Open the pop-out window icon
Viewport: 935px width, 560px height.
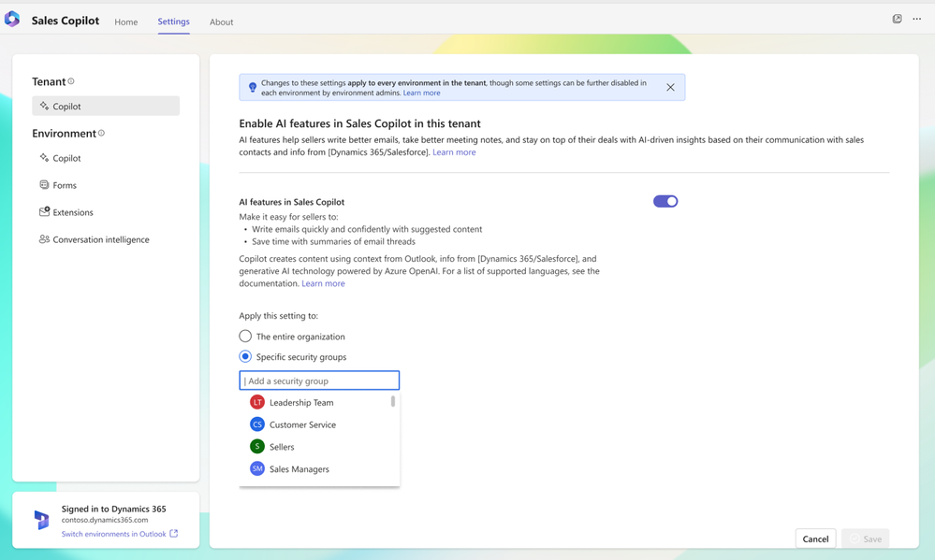pos(897,19)
